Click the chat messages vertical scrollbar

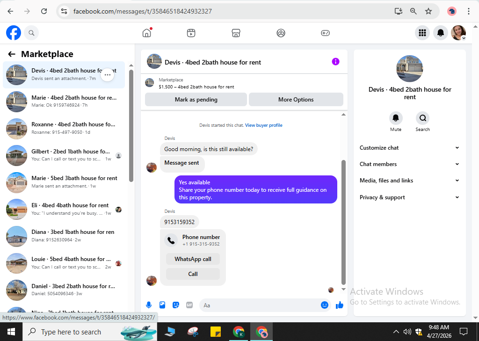click(343, 222)
